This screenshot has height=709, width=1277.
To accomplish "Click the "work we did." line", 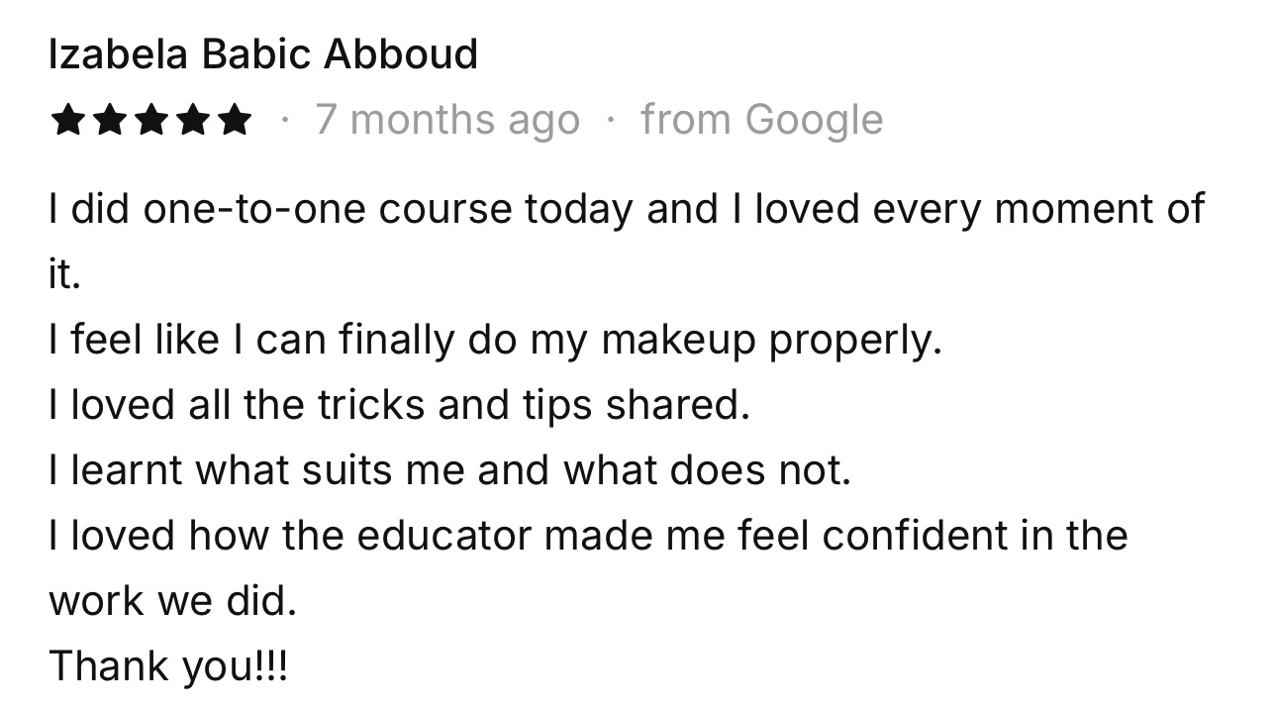I will point(172,601).
